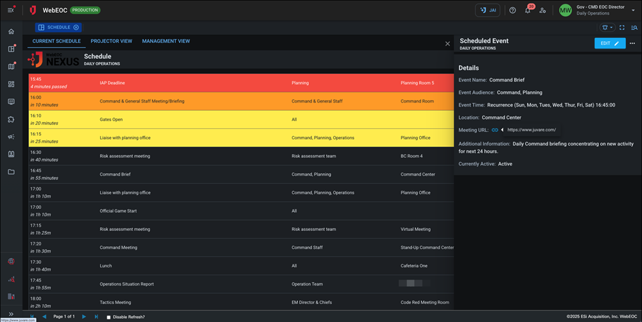This screenshot has width=642, height=322.
Task: Click the help question mark icon
Action: pos(512,10)
